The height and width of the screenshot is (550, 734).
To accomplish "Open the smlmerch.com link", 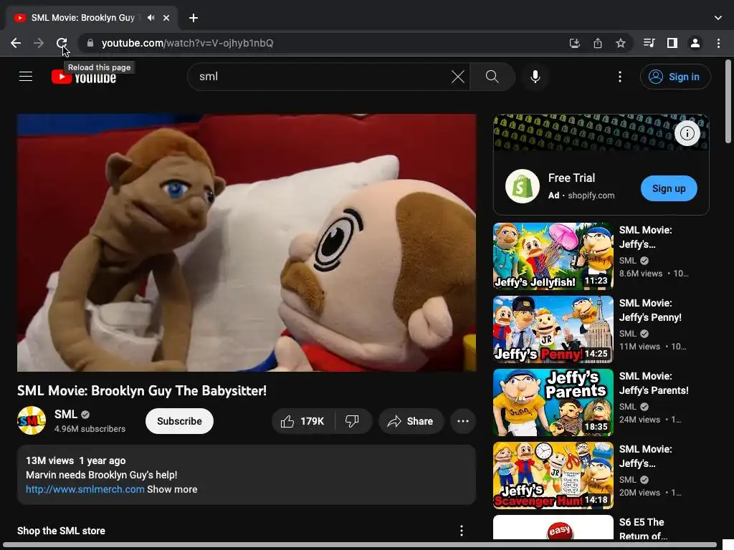I will (x=85, y=489).
